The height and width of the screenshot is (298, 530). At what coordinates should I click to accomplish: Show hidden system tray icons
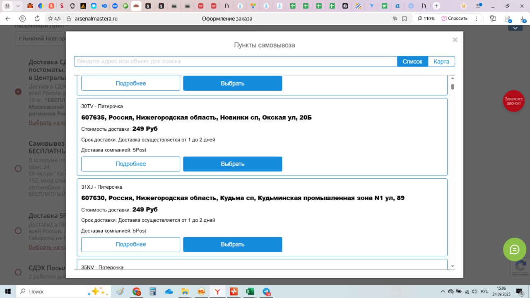click(443, 291)
